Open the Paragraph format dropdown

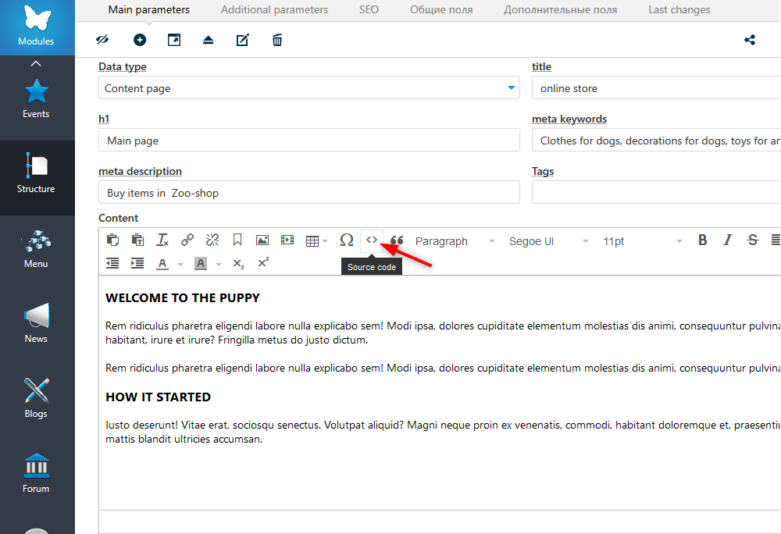455,241
